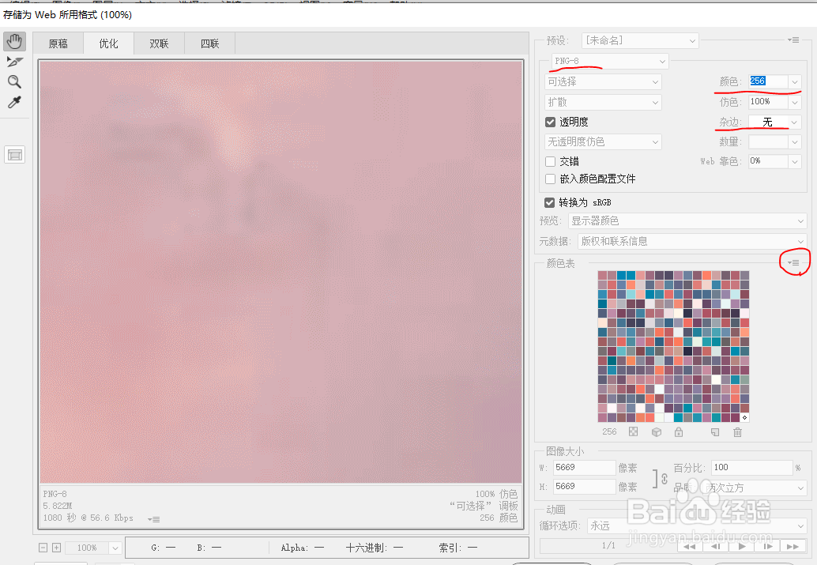The image size is (817, 565).
Task: Switch to the 原稿 tab
Action: pyautogui.click(x=58, y=43)
